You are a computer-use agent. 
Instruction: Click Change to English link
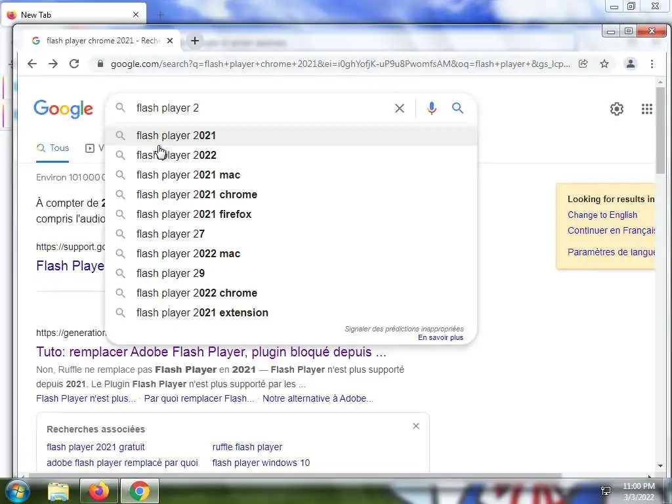coord(602,215)
